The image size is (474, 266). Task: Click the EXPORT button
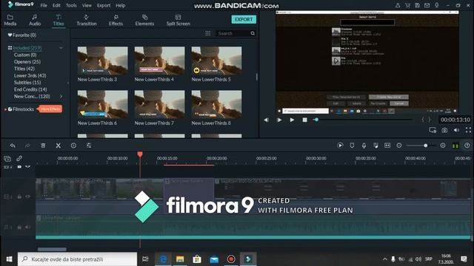244,19
